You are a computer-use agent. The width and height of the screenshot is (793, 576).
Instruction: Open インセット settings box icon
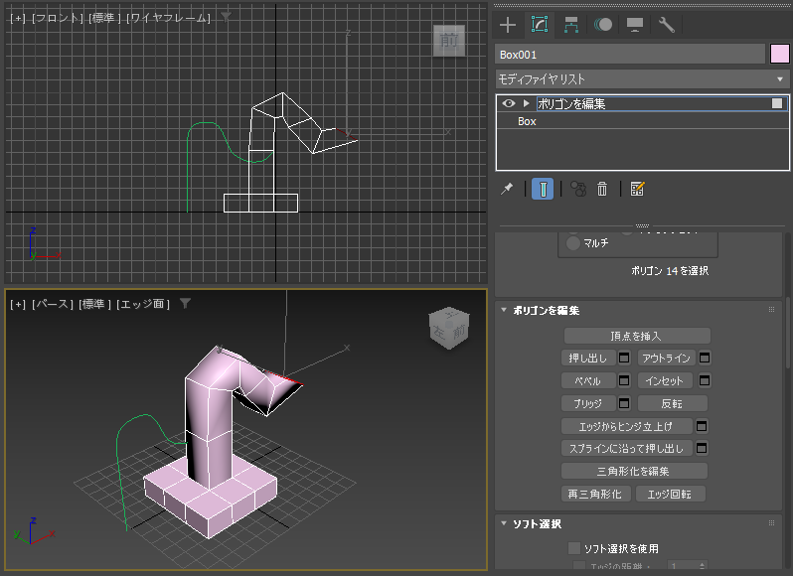[704, 380]
